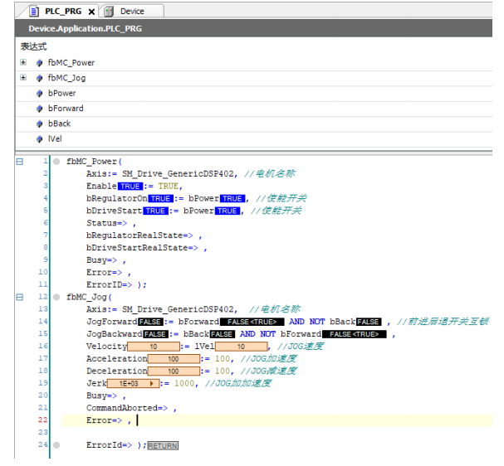Expand the fbMC_Power watch entry
Screen dimensions: 504x466
23,62
